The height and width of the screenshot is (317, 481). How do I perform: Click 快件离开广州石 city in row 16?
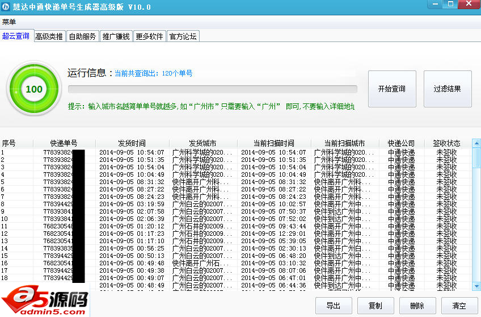[x=200, y=263]
